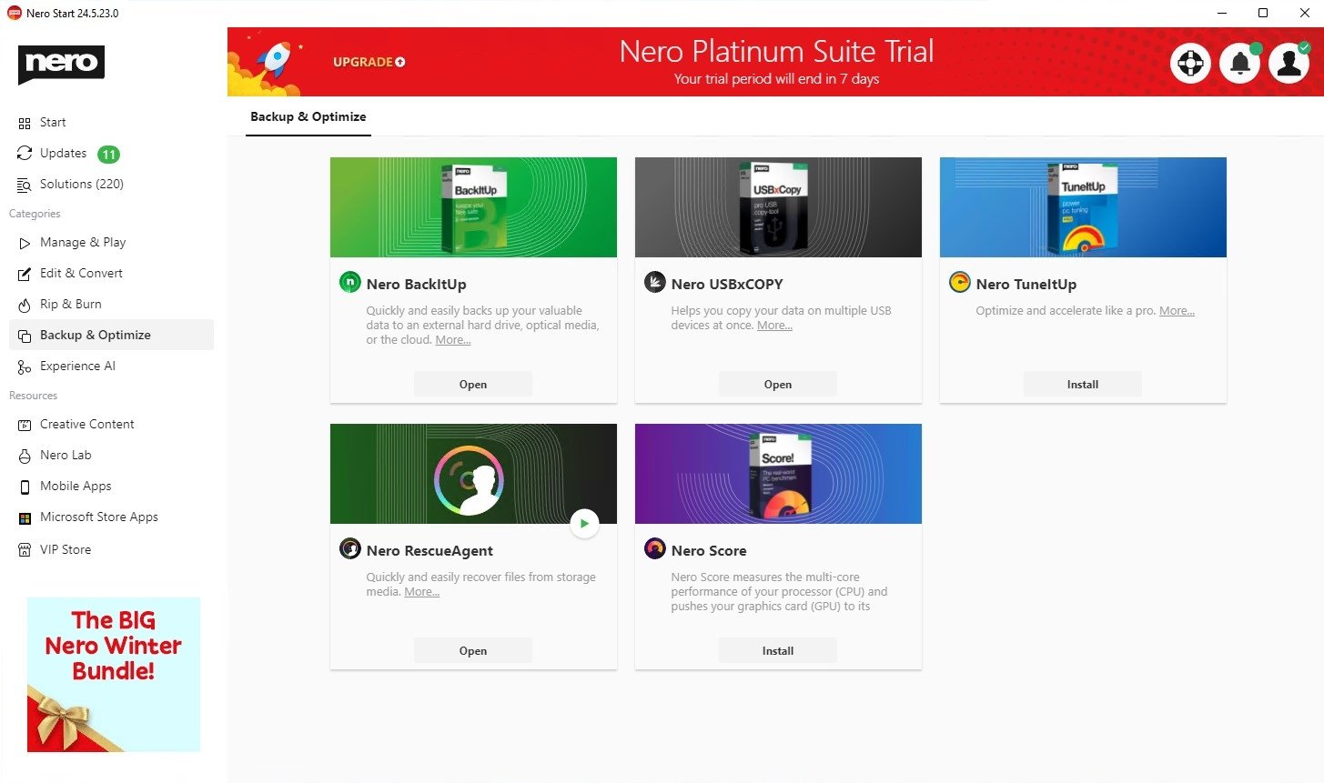Select the Edit & Convert category

tap(81, 274)
